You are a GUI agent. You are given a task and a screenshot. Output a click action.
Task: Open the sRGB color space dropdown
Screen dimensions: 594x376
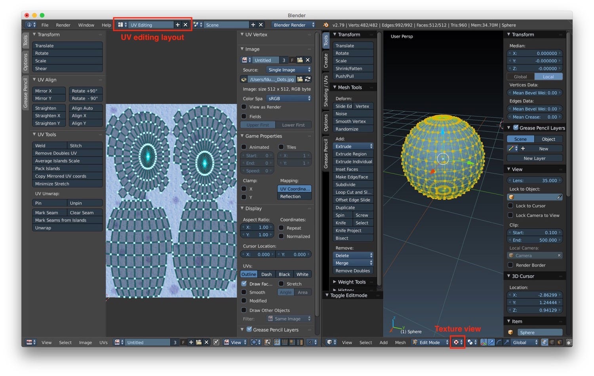coord(289,98)
